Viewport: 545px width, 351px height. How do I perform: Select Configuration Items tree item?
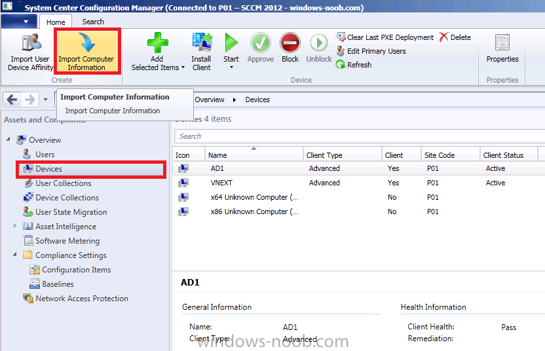click(x=77, y=270)
